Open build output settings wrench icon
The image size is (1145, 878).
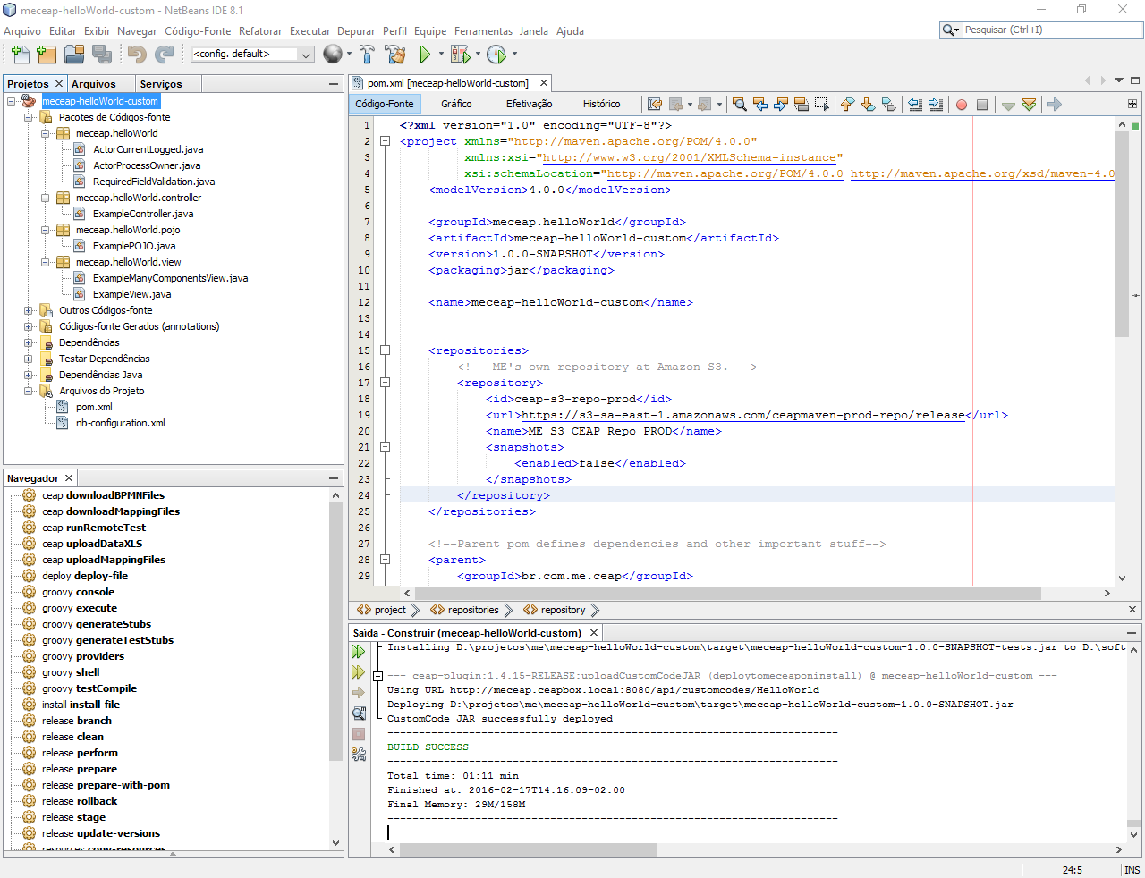coord(359,755)
